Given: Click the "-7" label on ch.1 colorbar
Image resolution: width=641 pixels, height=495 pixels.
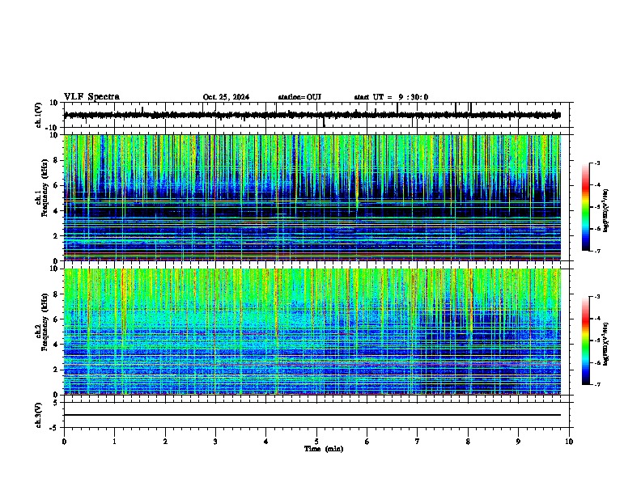Looking at the screenshot, I should click(x=596, y=251).
